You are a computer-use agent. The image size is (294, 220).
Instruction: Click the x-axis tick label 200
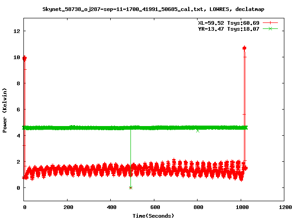coord(68,207)
